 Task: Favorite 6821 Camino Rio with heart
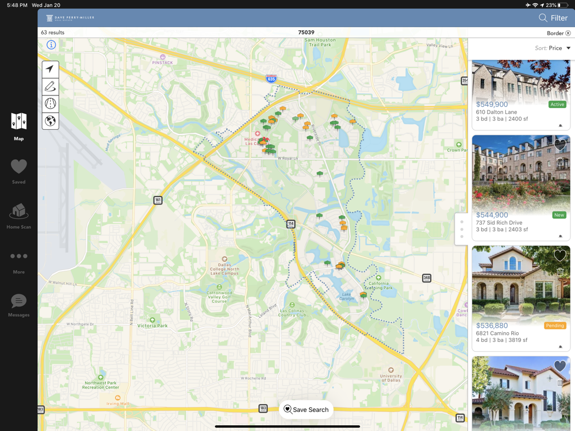click(559, 255)
